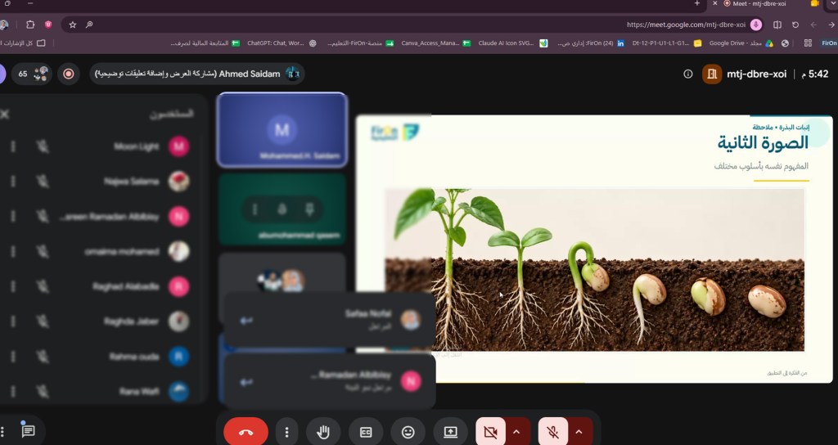838x445 pixels.
Task: Click the muted mic icon for Moon Light
Action: (43, 146)
